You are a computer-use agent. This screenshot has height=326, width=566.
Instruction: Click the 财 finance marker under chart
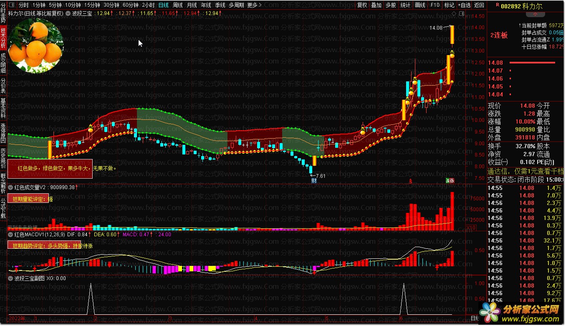point(313,181)
